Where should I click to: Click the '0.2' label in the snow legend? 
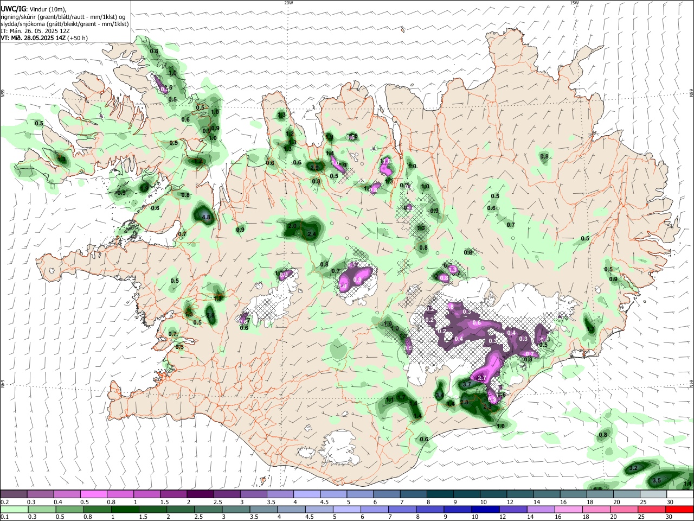(4, 502)
